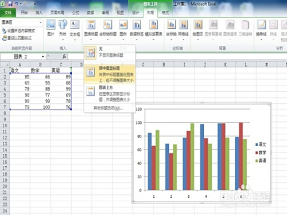
Task: Click the 坐标轴 axes icon
Action: 171,30
